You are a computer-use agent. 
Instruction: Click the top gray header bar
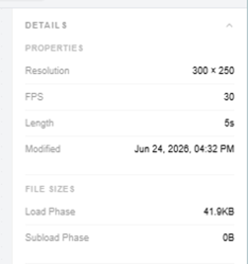(x=124, y=4)
